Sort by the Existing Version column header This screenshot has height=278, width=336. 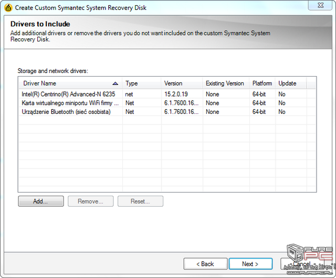point(226,83)
